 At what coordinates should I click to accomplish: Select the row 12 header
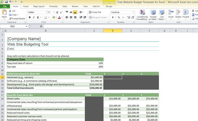coord(2,77)
